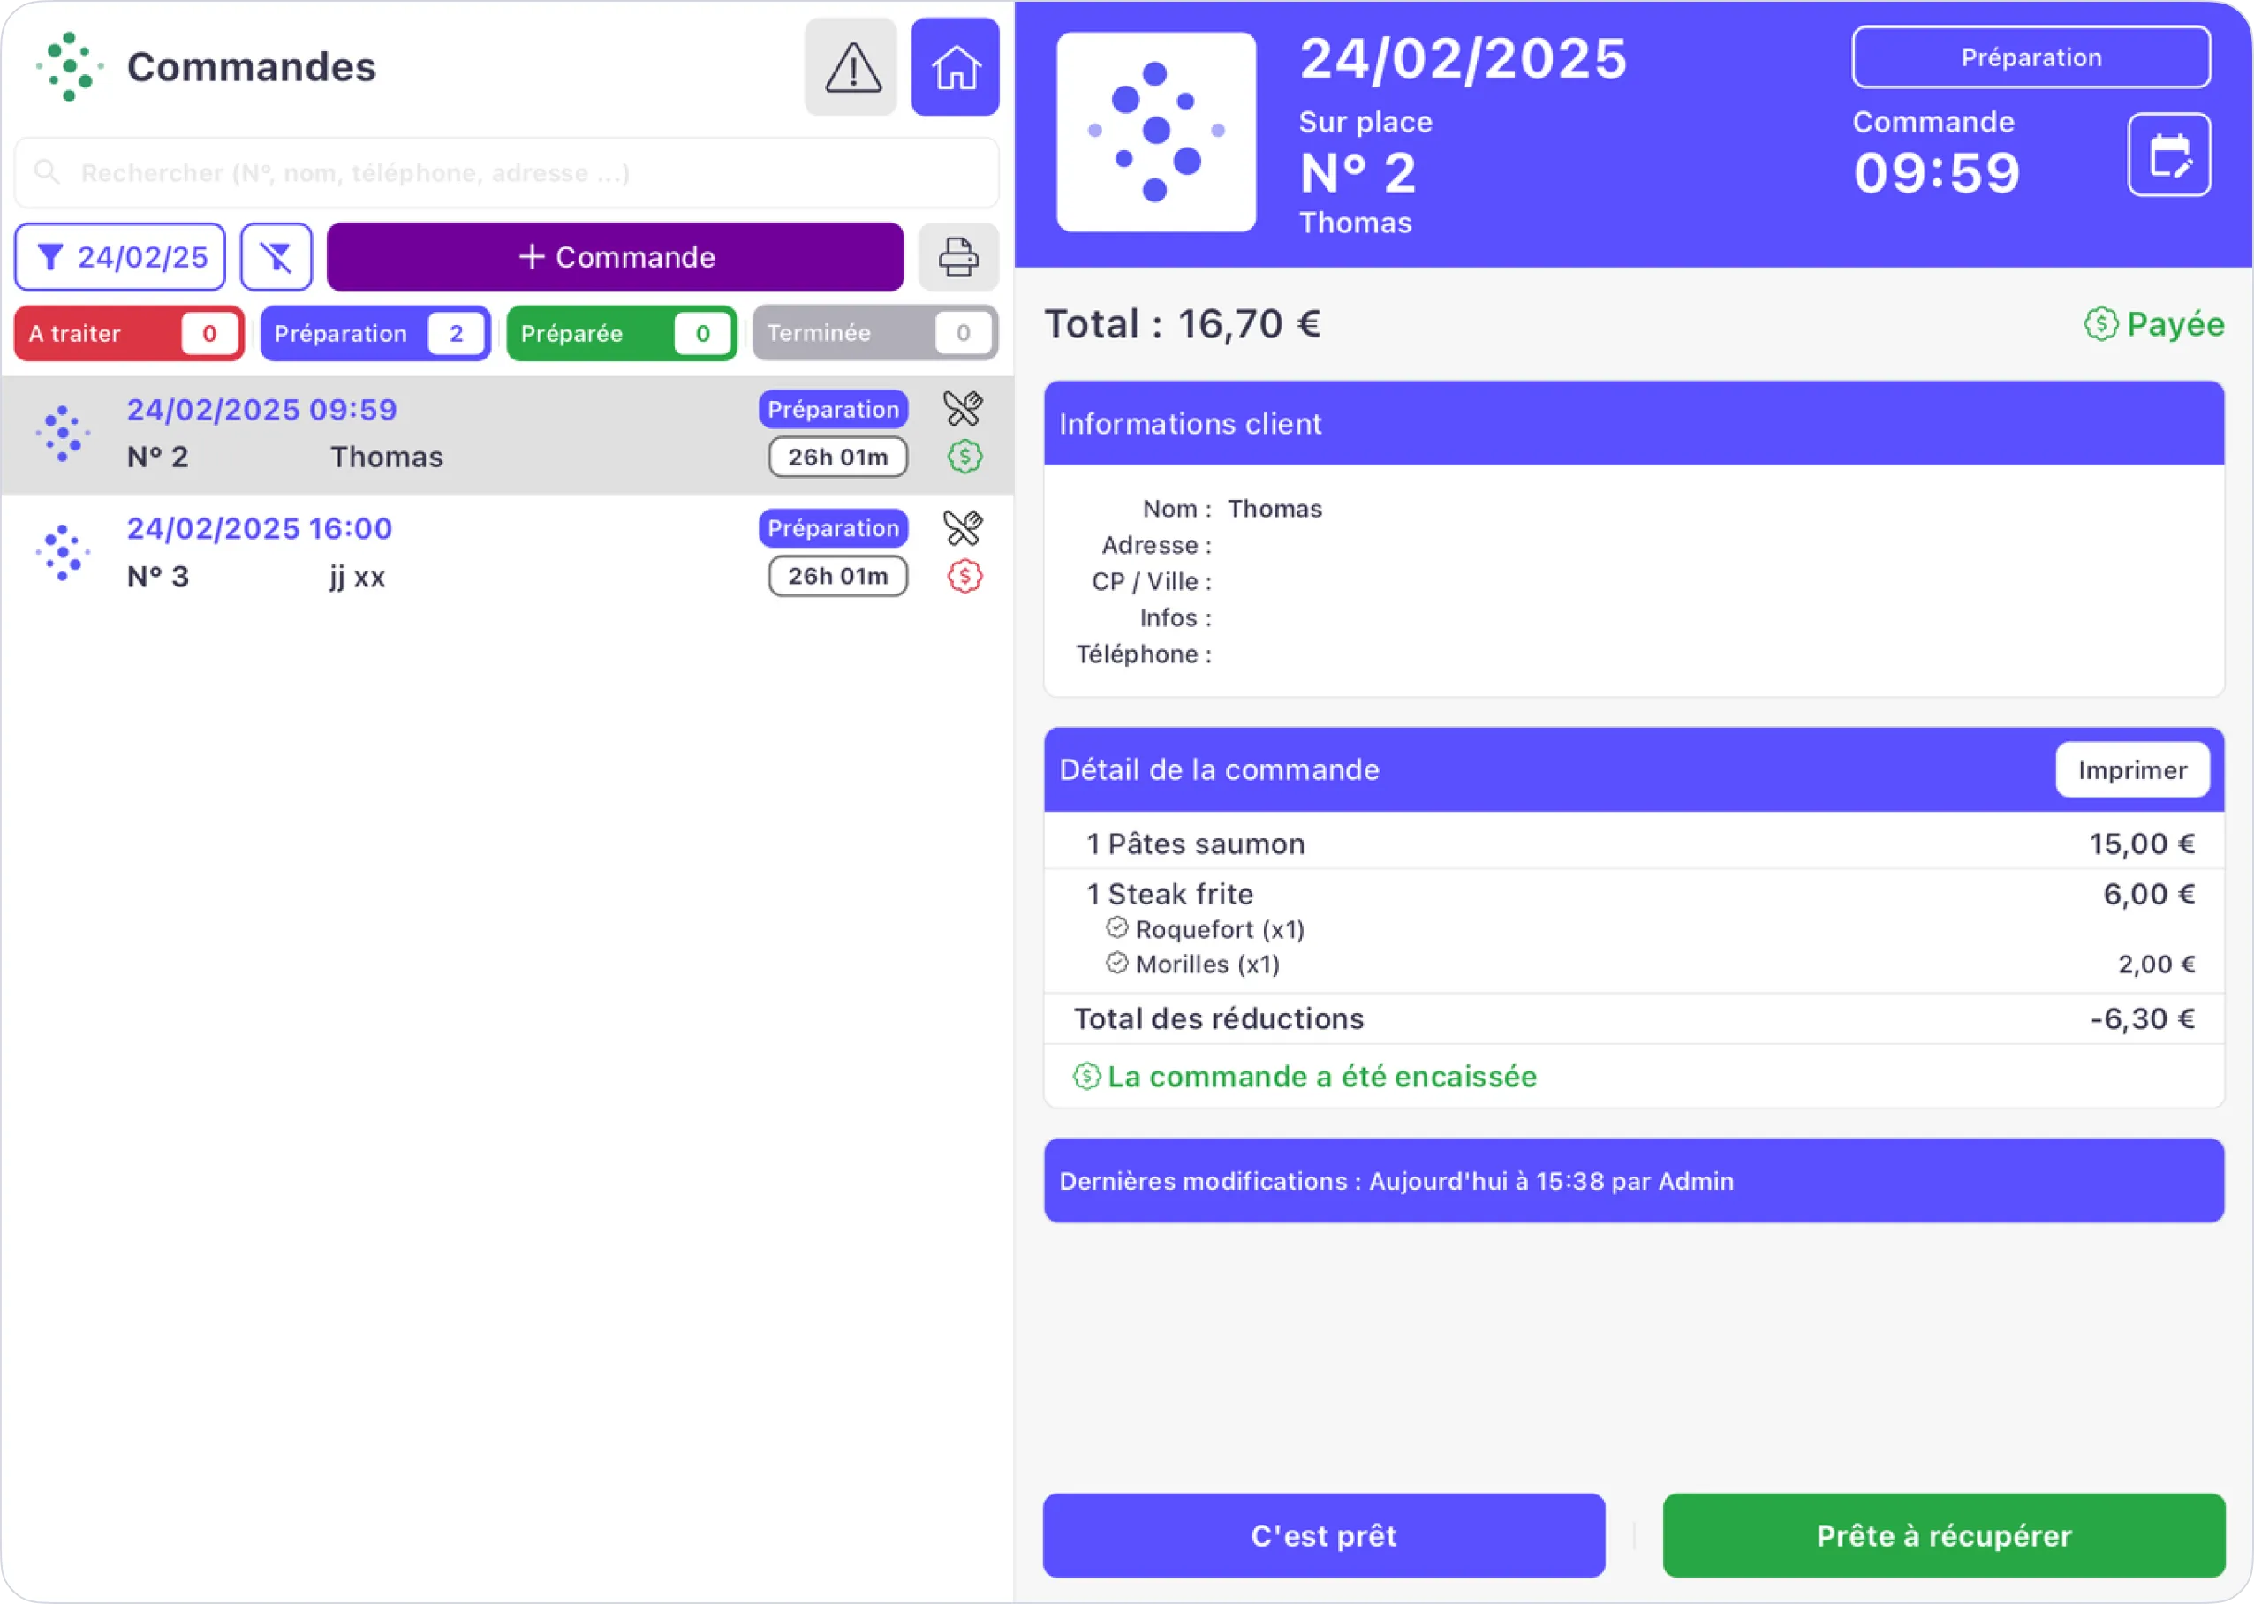Click the printer icon beside the Commande button
This screenshot has height=1604, width=2254.
957,256
